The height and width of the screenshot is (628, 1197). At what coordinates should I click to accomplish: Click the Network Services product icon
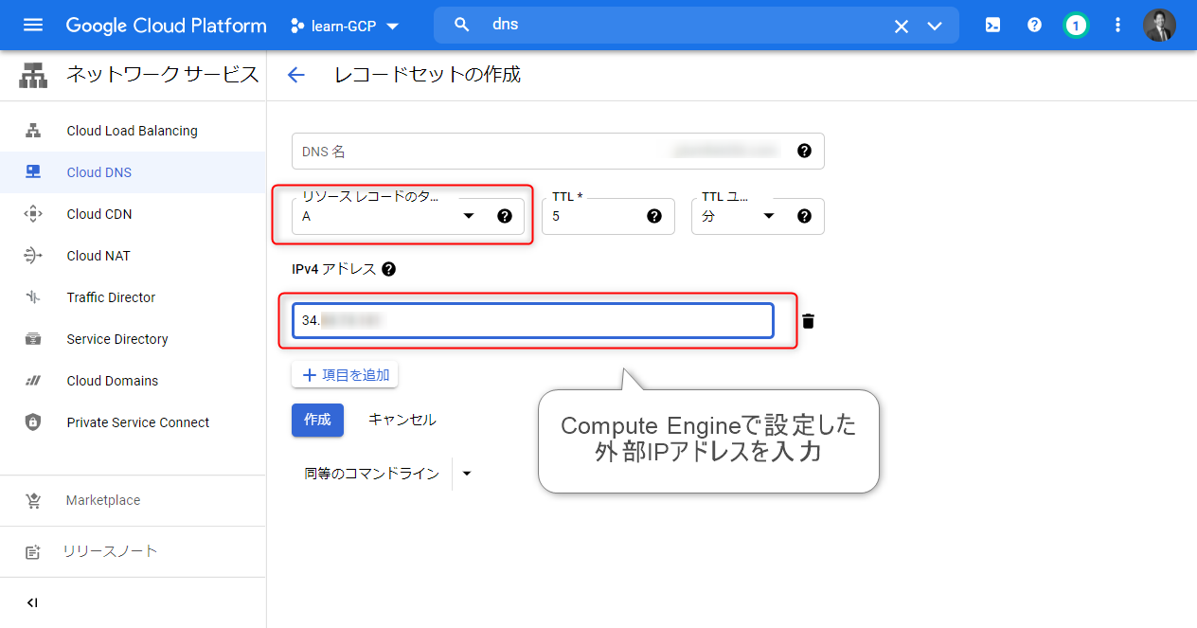click(x=33, y=75)
